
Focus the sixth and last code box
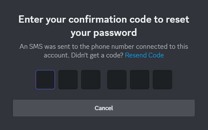162,79
